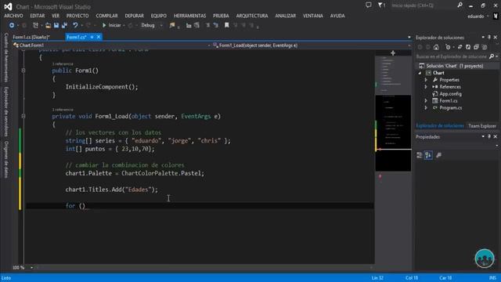Image resolution: width=501 pixels, height=282 pixels.
Task: Start debugging with the Iniciar button
Action: coord(111,25)
